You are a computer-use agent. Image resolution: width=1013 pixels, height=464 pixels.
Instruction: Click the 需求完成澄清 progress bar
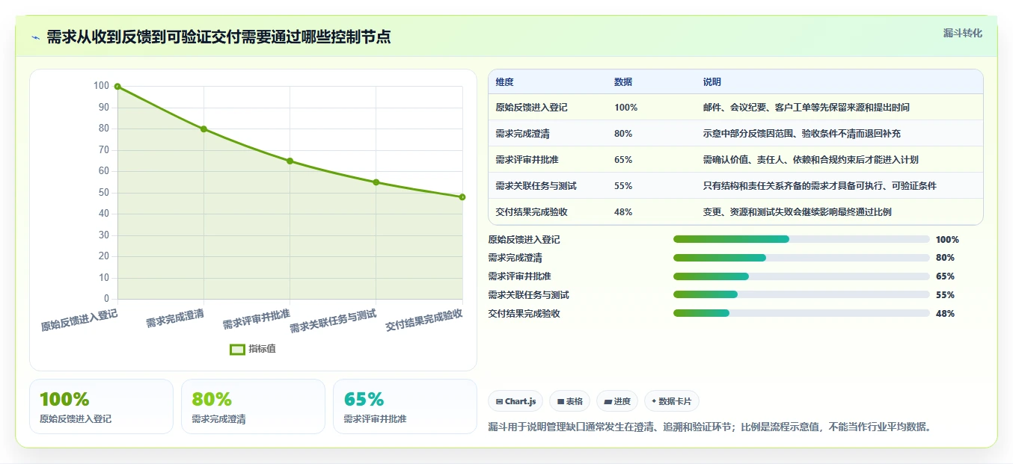pos(801,258)
